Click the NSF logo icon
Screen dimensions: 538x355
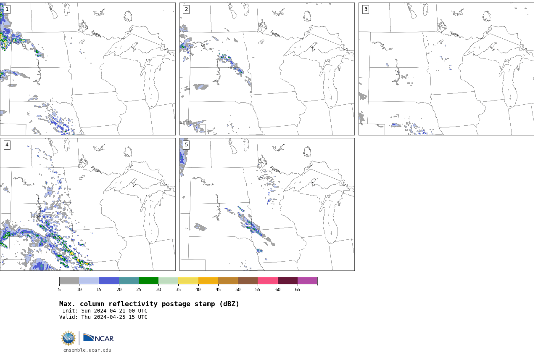[x=69, y=338]
